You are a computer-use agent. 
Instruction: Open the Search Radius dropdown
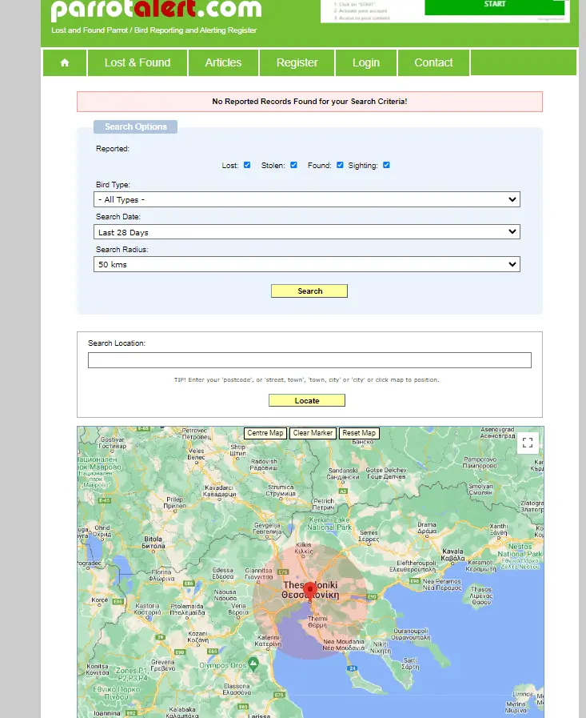point(307,264)
